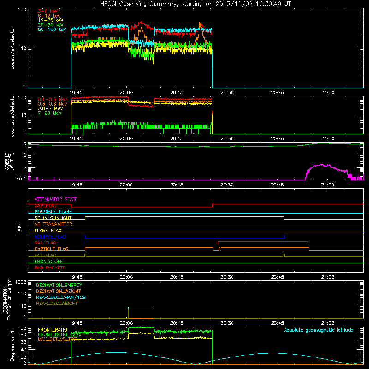Select the '3-6 keV' legend label
This screenshot has width=369, height=369.
pyautogui.click(x=48, y=11)
